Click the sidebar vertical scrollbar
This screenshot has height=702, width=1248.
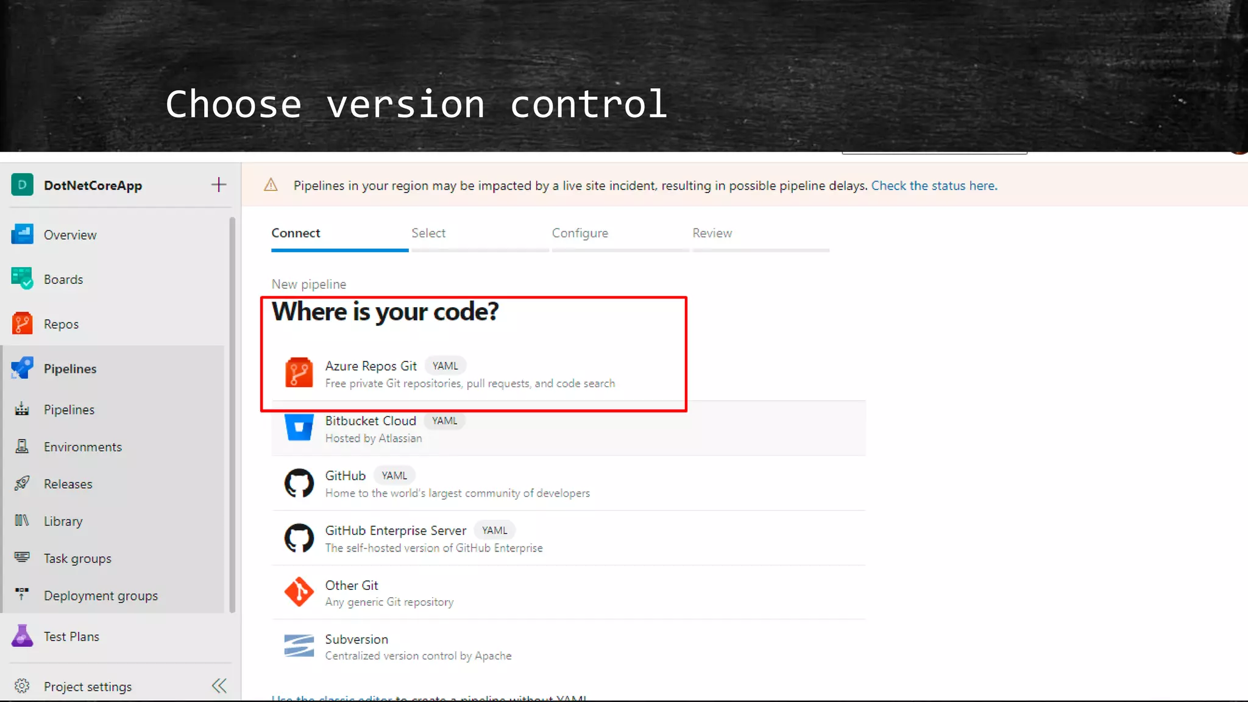point(232,414)
